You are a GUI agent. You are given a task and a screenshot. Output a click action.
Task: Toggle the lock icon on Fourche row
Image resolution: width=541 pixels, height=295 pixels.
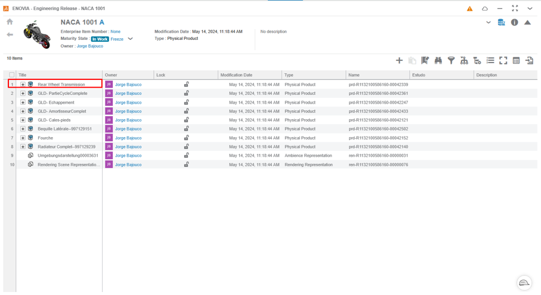click(x=186, y=138)
